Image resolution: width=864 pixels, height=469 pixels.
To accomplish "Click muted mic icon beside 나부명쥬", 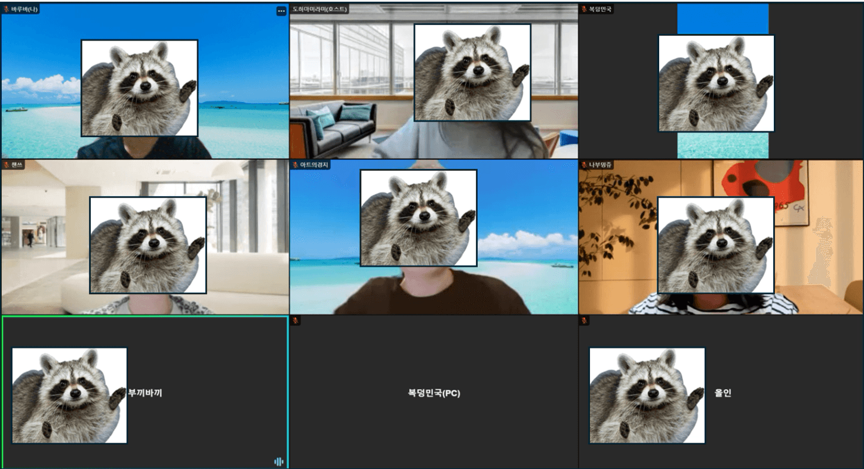I will [x=584, y=165].
